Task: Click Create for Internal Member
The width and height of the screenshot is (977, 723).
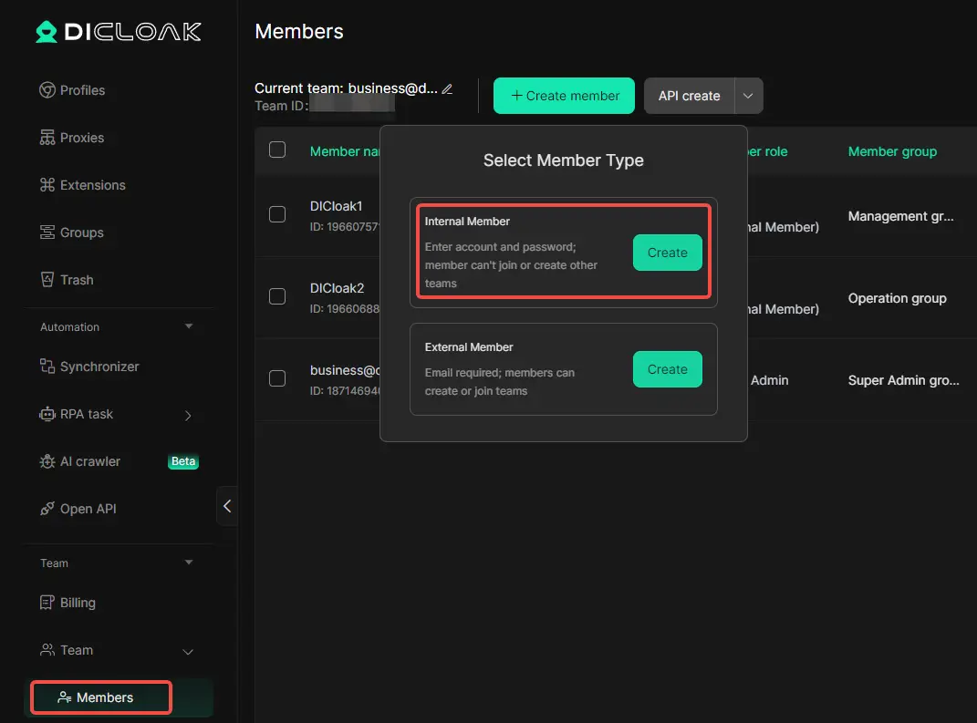Action: [667, 253]
